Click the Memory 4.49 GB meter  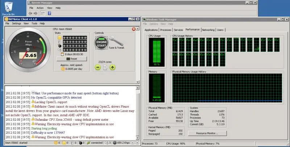click(157, 88)
